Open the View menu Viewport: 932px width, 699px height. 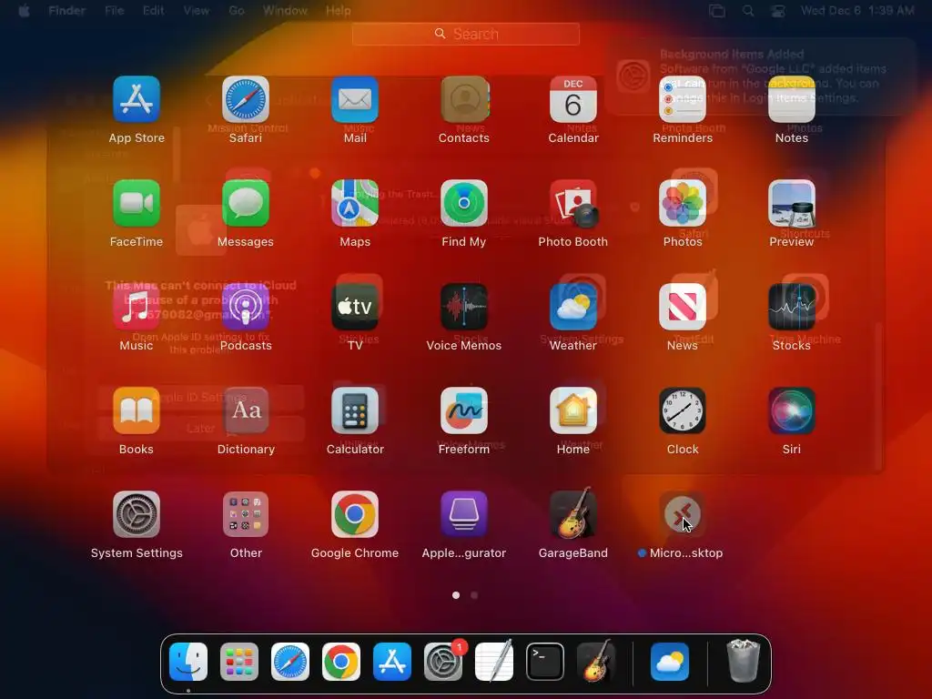pyautogui.click(x=197, y=11)
